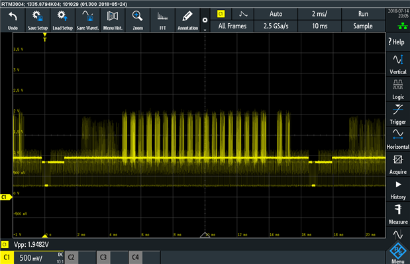Open the Measure menu in sidebar

coord(398,214)
